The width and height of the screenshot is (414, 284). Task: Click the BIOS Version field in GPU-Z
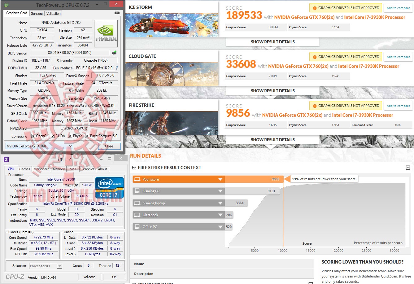pos(70,53)
